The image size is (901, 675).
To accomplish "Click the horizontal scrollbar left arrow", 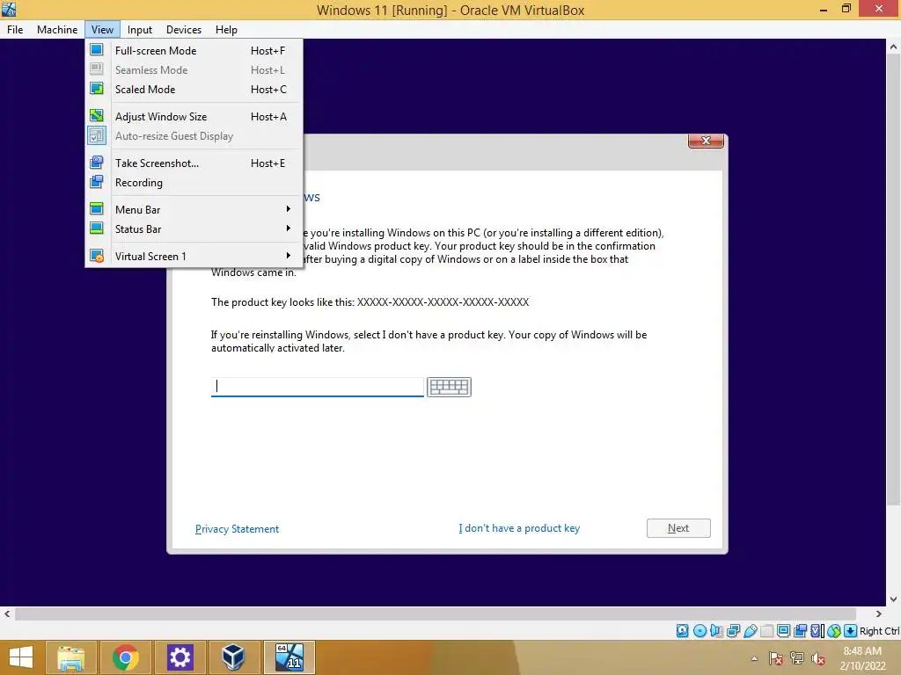I will (7, 613).
